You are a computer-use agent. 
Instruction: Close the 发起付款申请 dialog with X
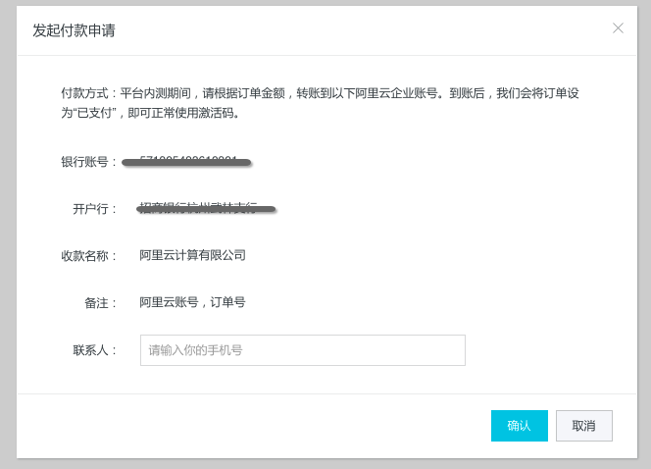point(618,28)
